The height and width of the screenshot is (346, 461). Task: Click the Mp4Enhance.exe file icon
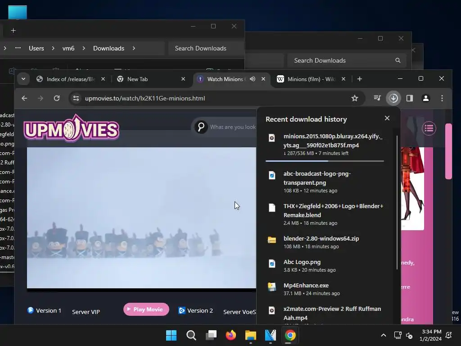(x=271, y=287)
